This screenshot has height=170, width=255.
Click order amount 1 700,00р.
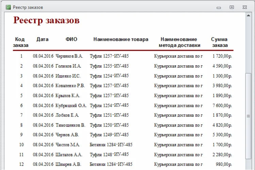point(222,144)
